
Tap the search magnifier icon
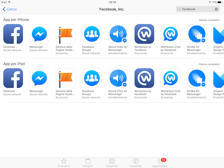pyautogui.click(x=179, y=9)
